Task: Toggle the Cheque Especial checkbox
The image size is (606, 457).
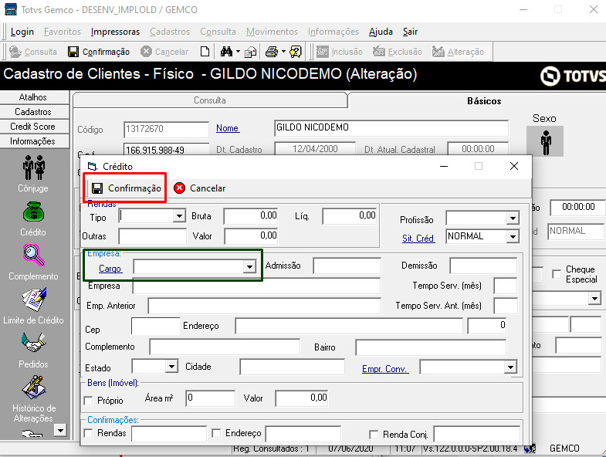Action: coord(557,274)
